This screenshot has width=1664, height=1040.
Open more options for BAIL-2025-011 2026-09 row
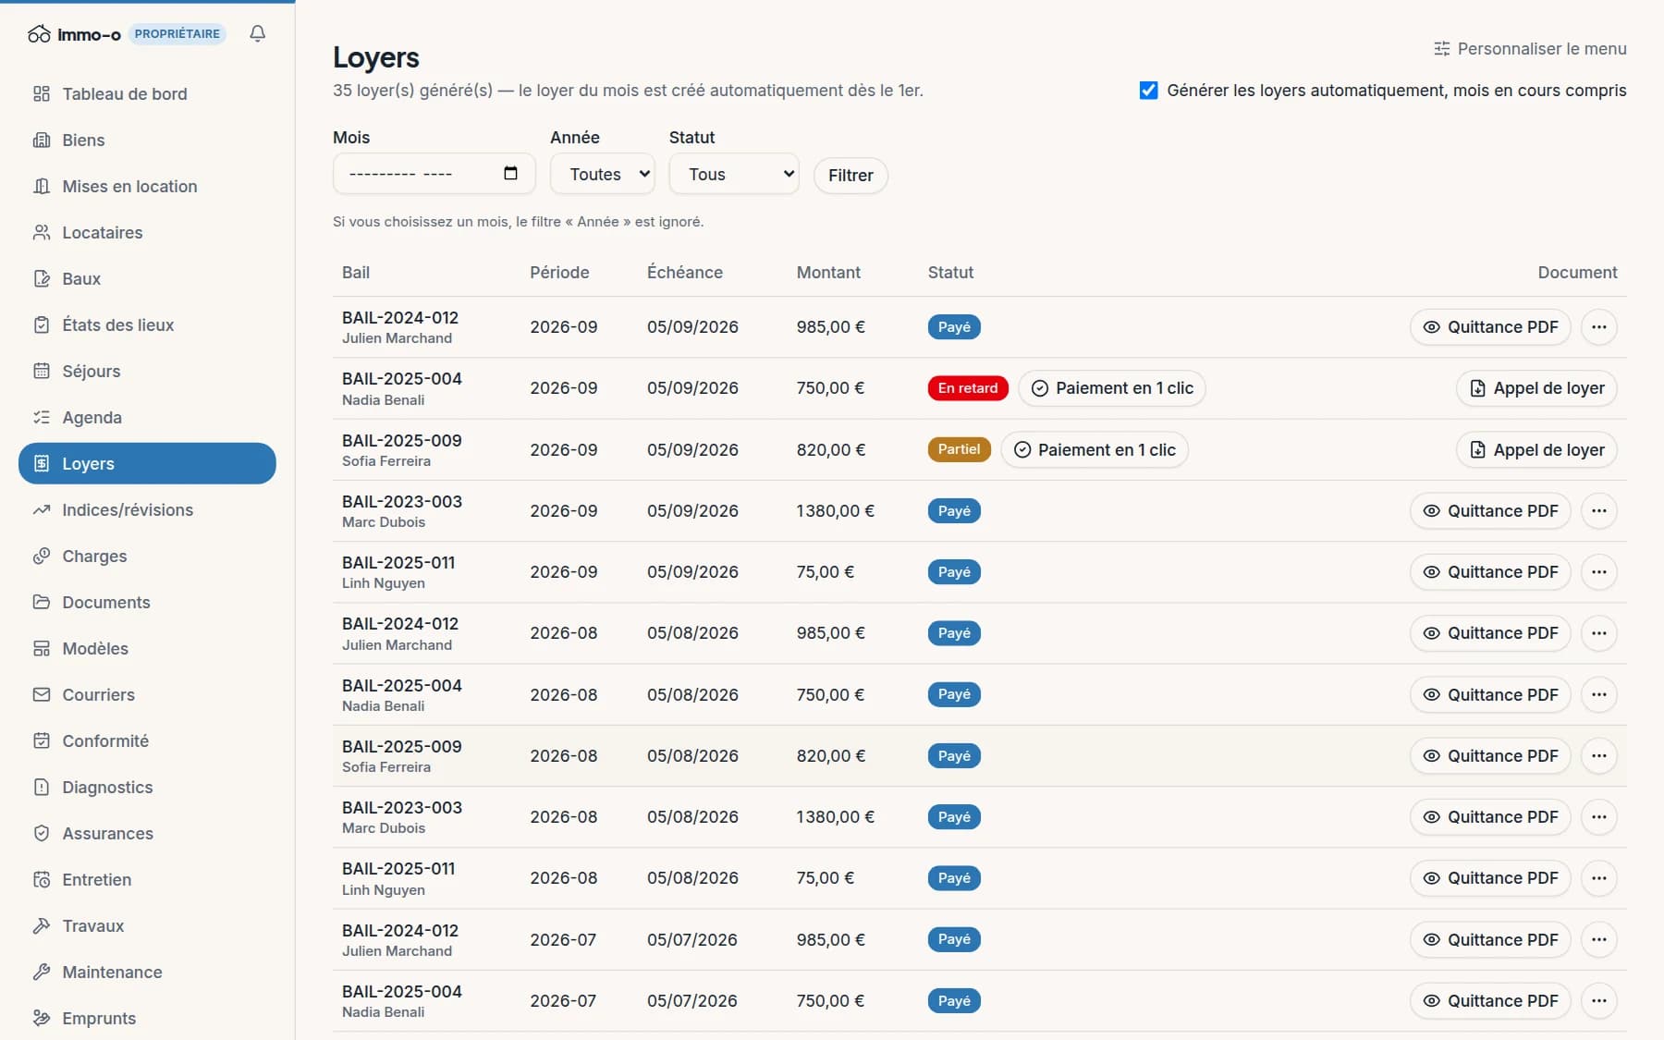pos(1599,572)
